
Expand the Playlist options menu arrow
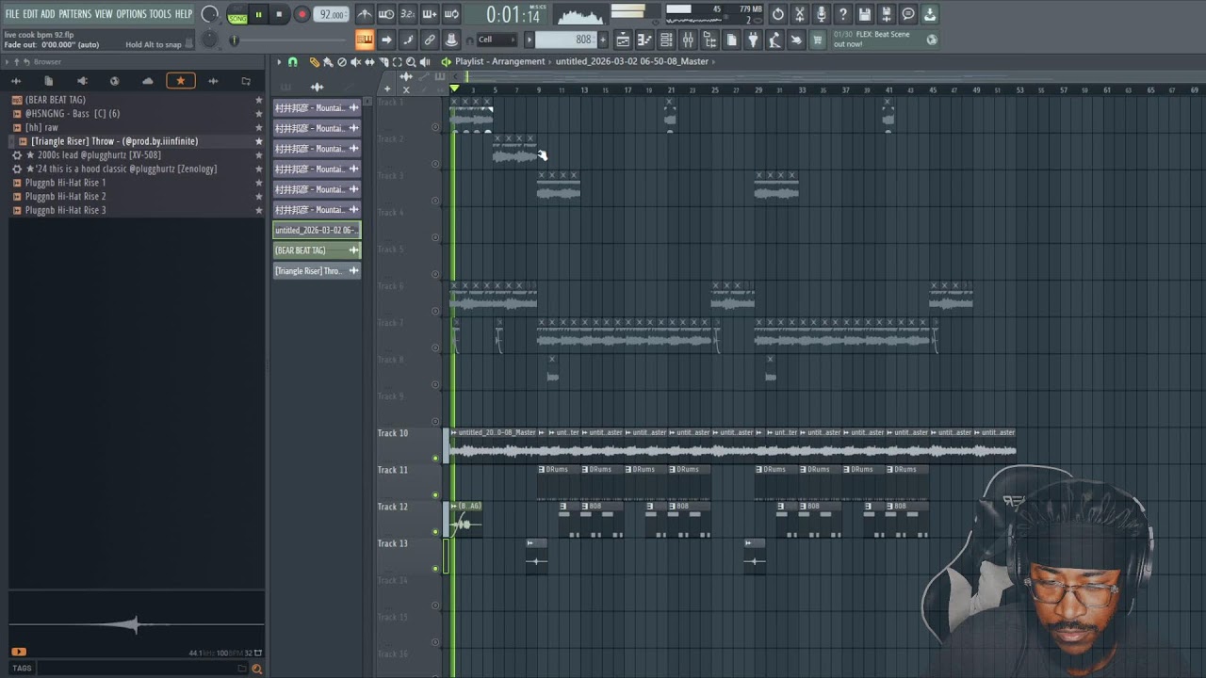coord(279,62)
